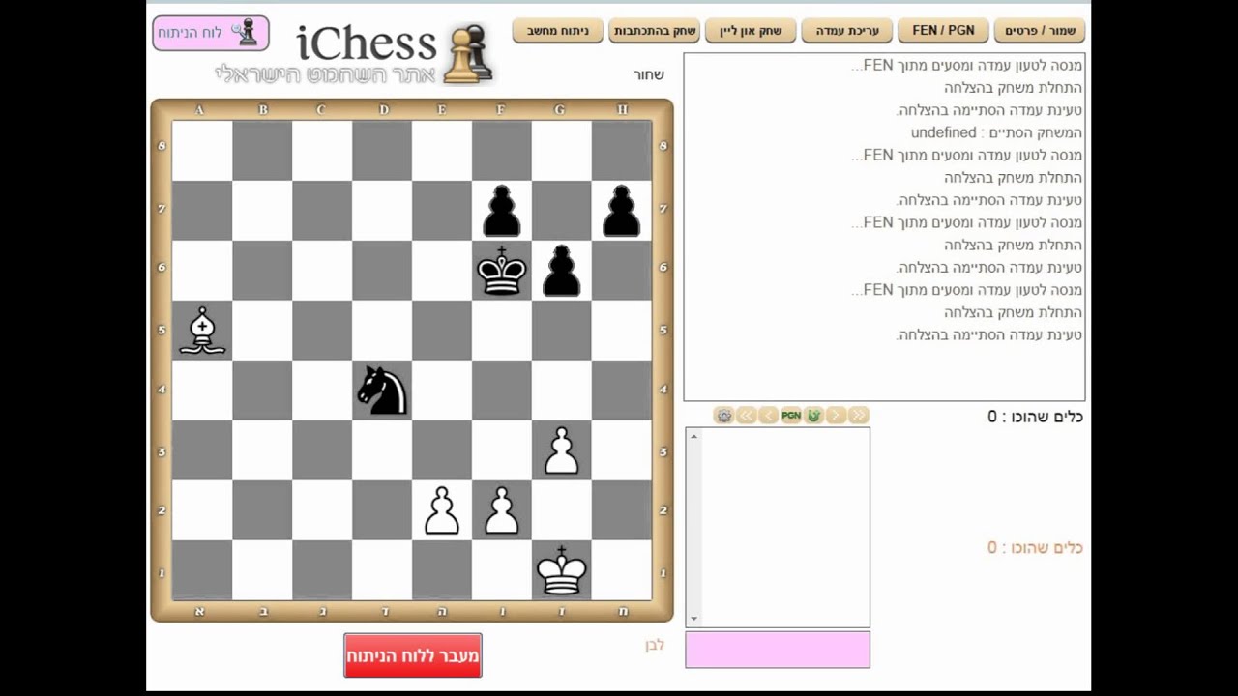
Task: Click the שחור player label
Action: click(x=649, y=75)
